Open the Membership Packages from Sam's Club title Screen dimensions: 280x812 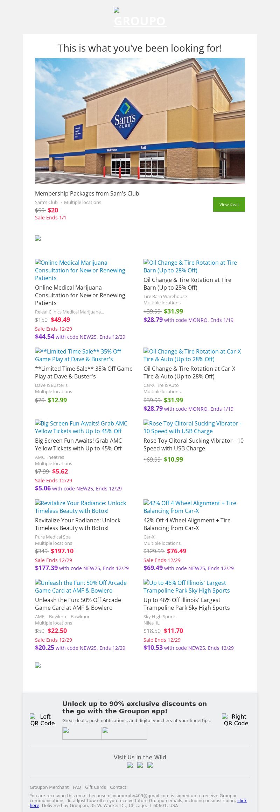point(87,193)
